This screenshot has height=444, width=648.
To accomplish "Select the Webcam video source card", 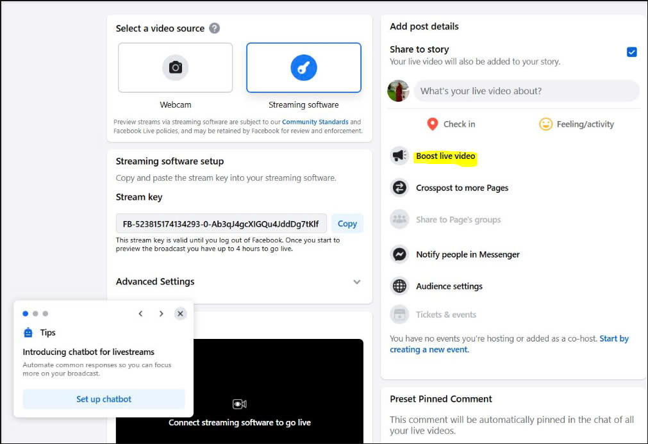I will point(175,68).
